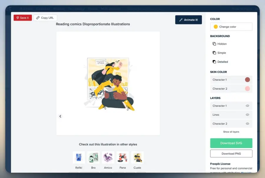265x178 pixels.
Task: Click the Cuate style label
Action: 137,168
